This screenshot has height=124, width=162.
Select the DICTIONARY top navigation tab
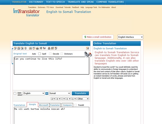pos(36,2)
